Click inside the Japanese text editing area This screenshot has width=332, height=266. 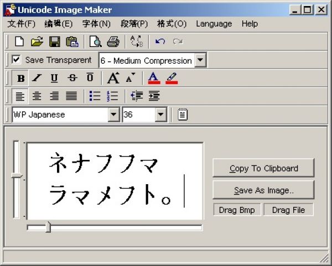(x=115, y=181)
